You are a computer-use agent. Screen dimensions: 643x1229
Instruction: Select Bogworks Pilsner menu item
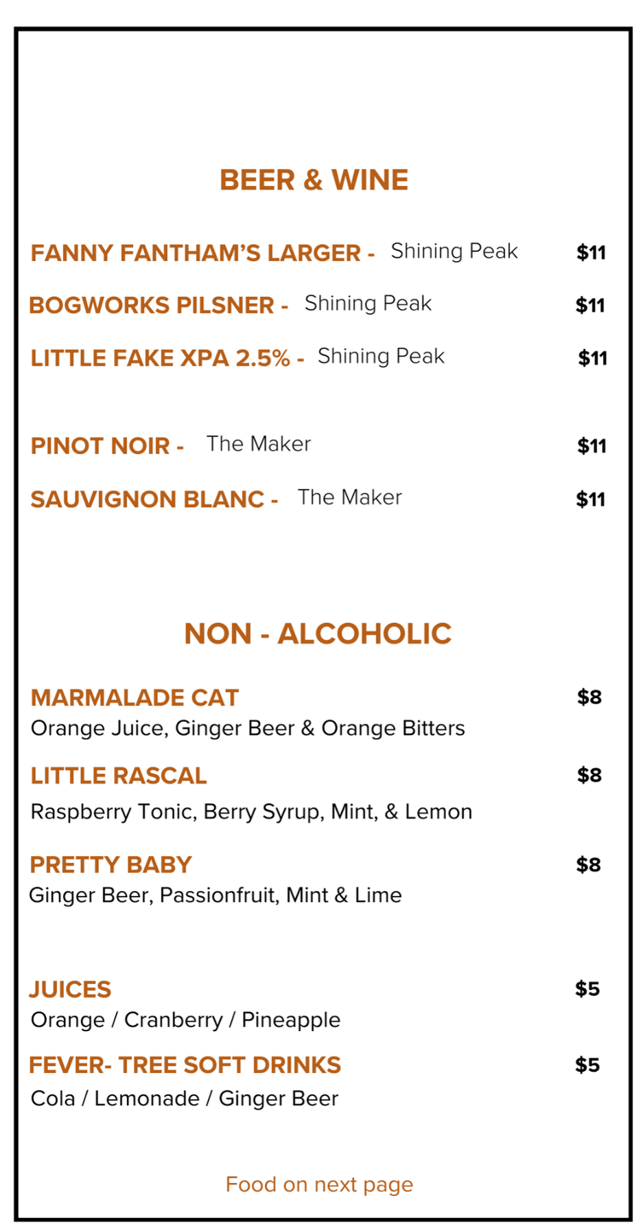(159, 305)
